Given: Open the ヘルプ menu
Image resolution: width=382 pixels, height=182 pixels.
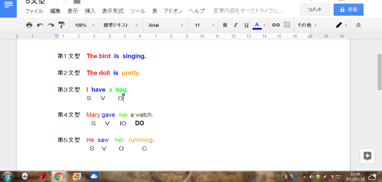Looking at the screenshot, I should coord(196,11).
